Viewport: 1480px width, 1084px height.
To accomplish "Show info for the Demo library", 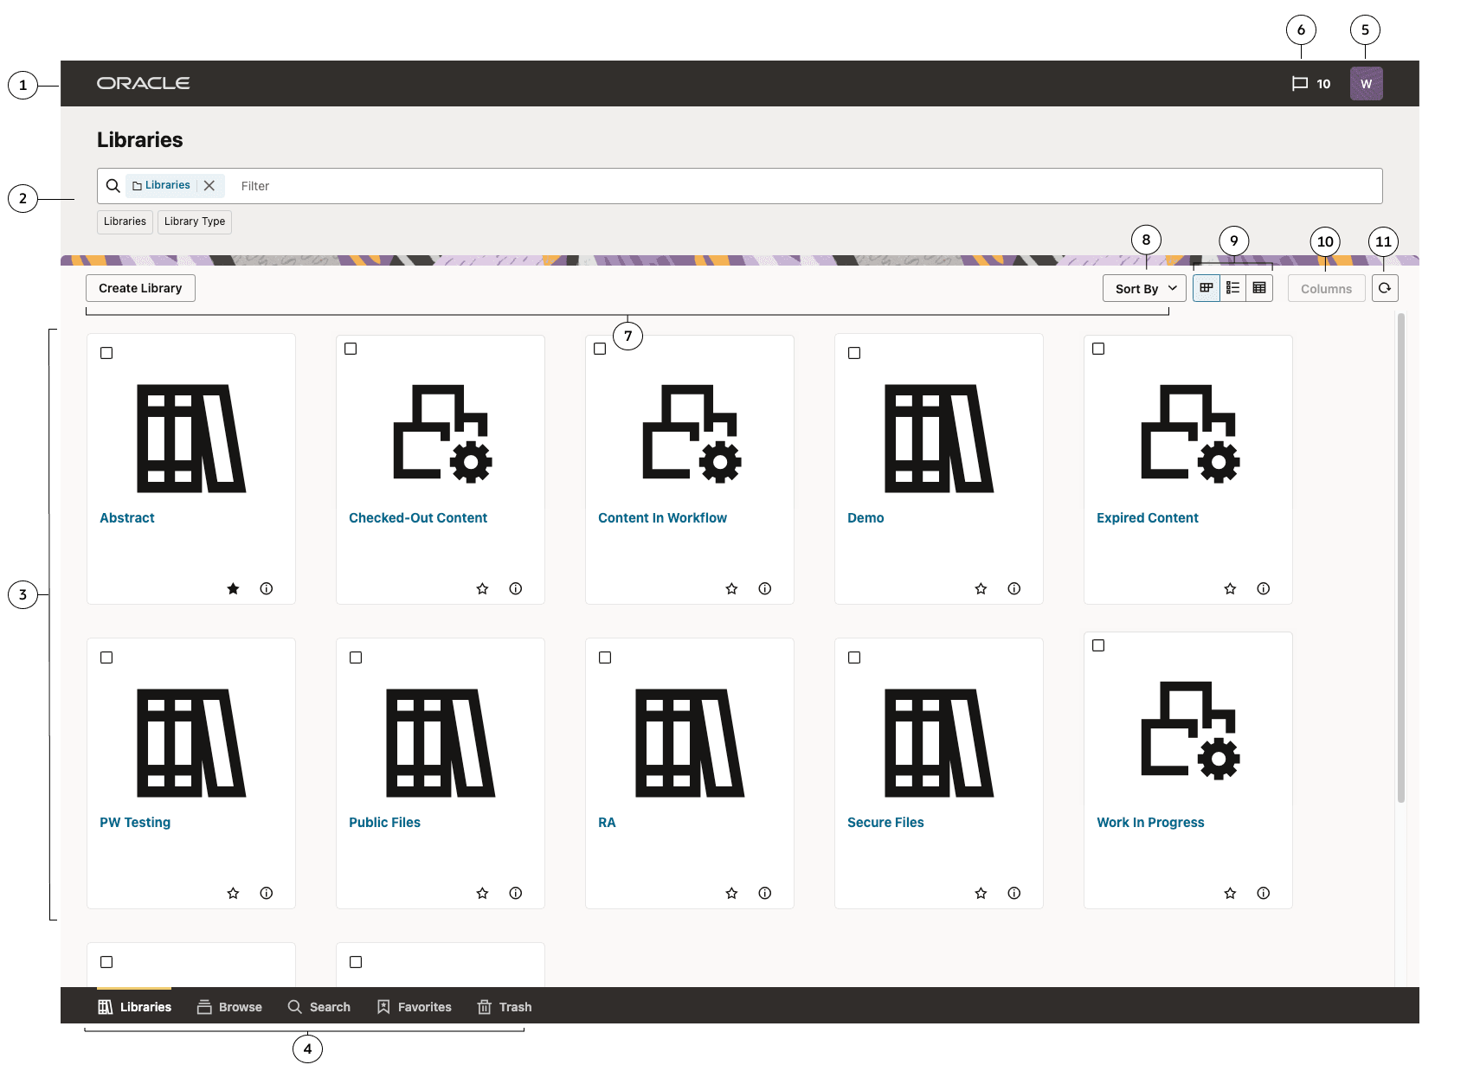I will pyautogui.click(x=1014, y=588).
